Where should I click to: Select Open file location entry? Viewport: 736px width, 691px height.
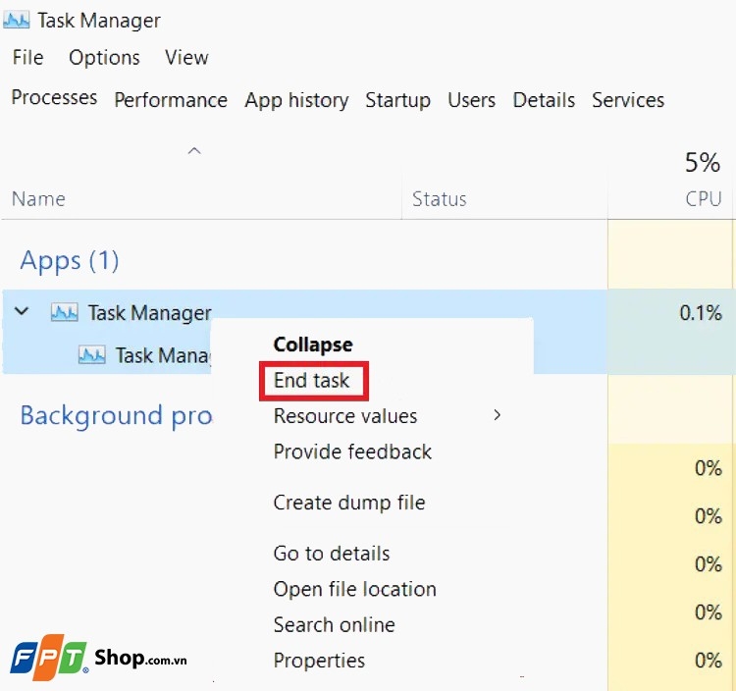click(354, 589)
